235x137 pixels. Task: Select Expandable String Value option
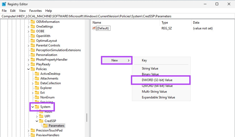point(161,97)
